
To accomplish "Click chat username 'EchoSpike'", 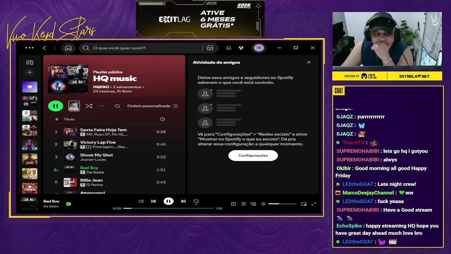I will [349, 226].
